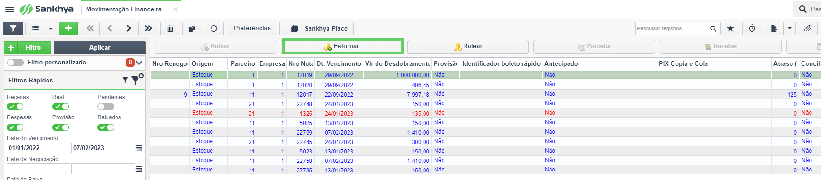Open export options dropdown arrow
The image size is (821, 180).
pos(790,28)
